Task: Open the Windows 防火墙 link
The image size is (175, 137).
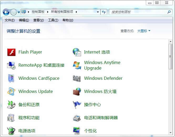Action: click(x=100, y=91)
